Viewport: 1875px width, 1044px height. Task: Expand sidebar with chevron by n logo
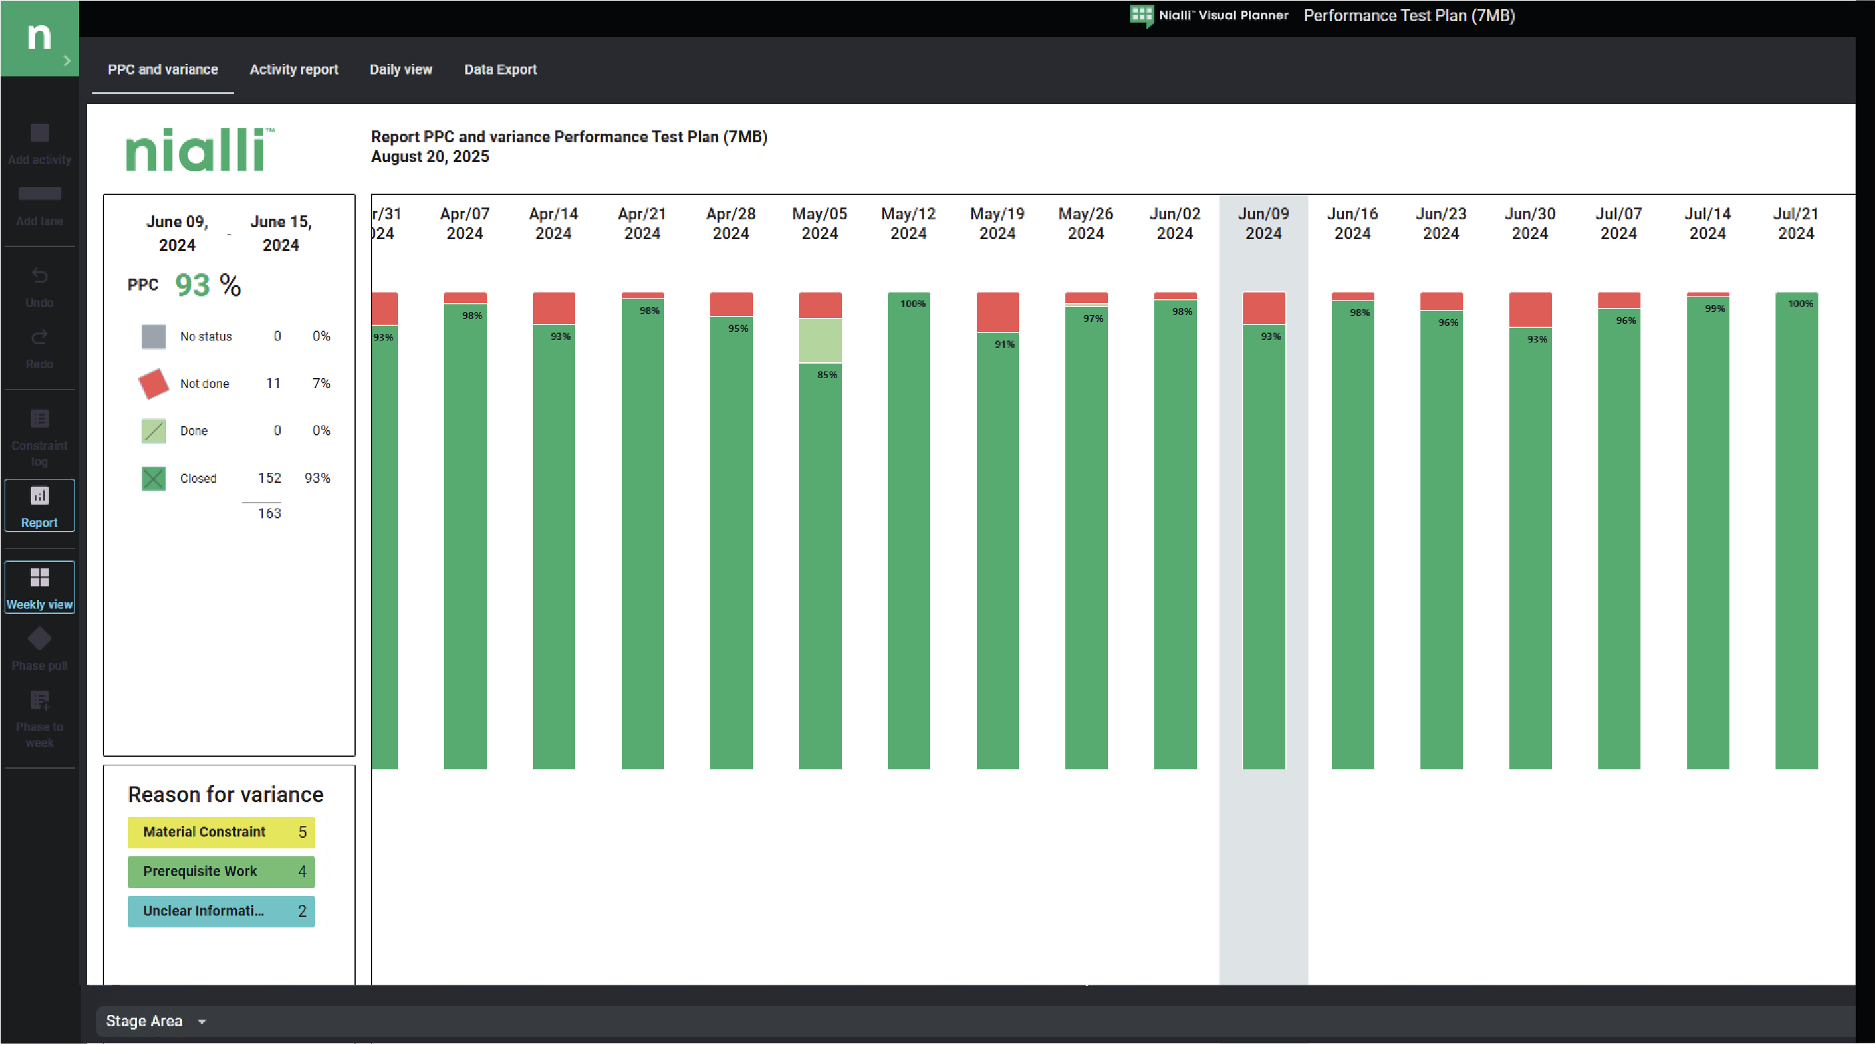coord(67,61)
